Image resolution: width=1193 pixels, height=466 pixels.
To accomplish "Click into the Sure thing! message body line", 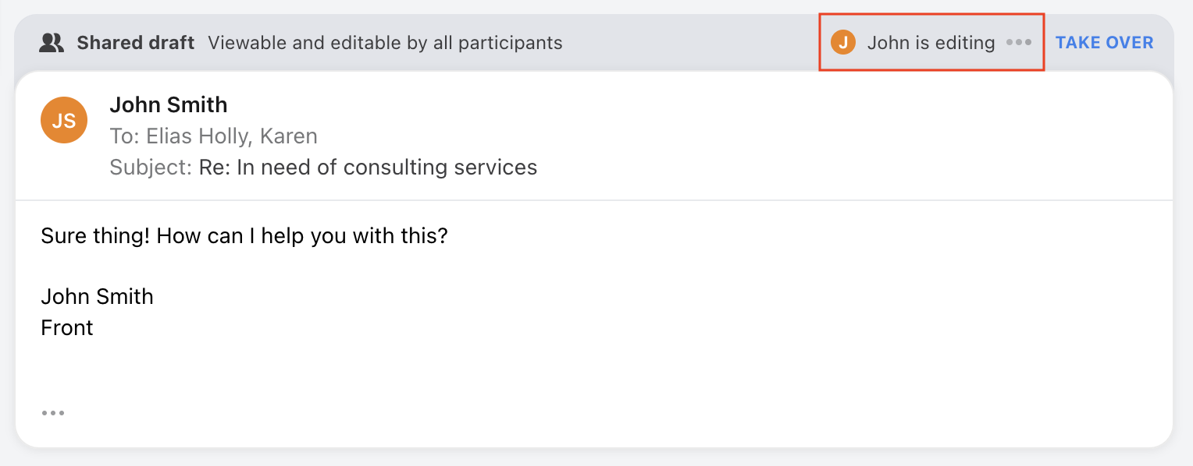I will click(x=244, y=235).
